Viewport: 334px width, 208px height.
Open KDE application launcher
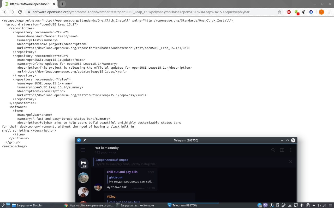click(x=3, y=205)
